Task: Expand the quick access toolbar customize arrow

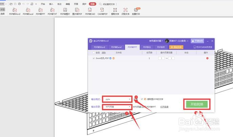Action: pyautogui.click(x=36, y=4)
